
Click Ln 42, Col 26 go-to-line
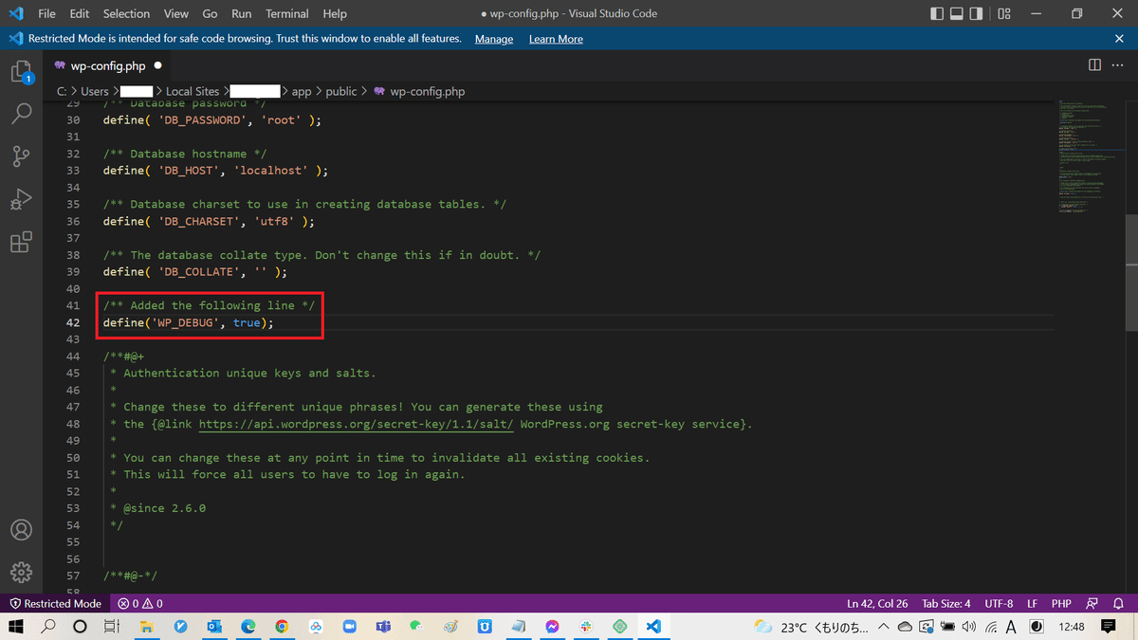[x=877, y=603]
